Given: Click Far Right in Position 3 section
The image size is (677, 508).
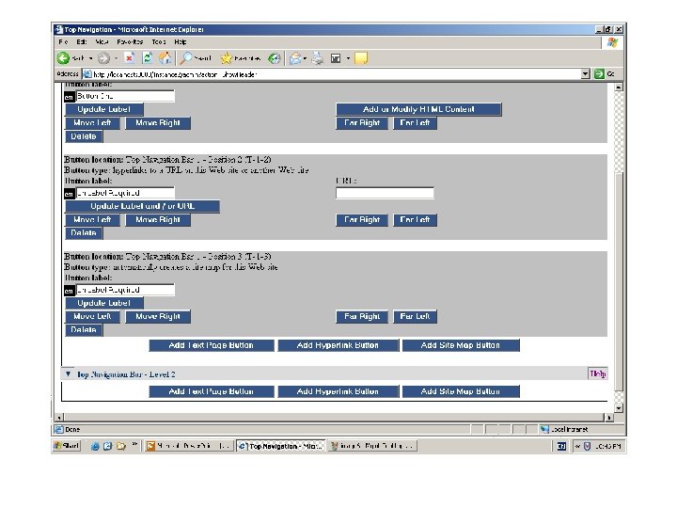Looking at the screenshot, I should click(362, 317).
